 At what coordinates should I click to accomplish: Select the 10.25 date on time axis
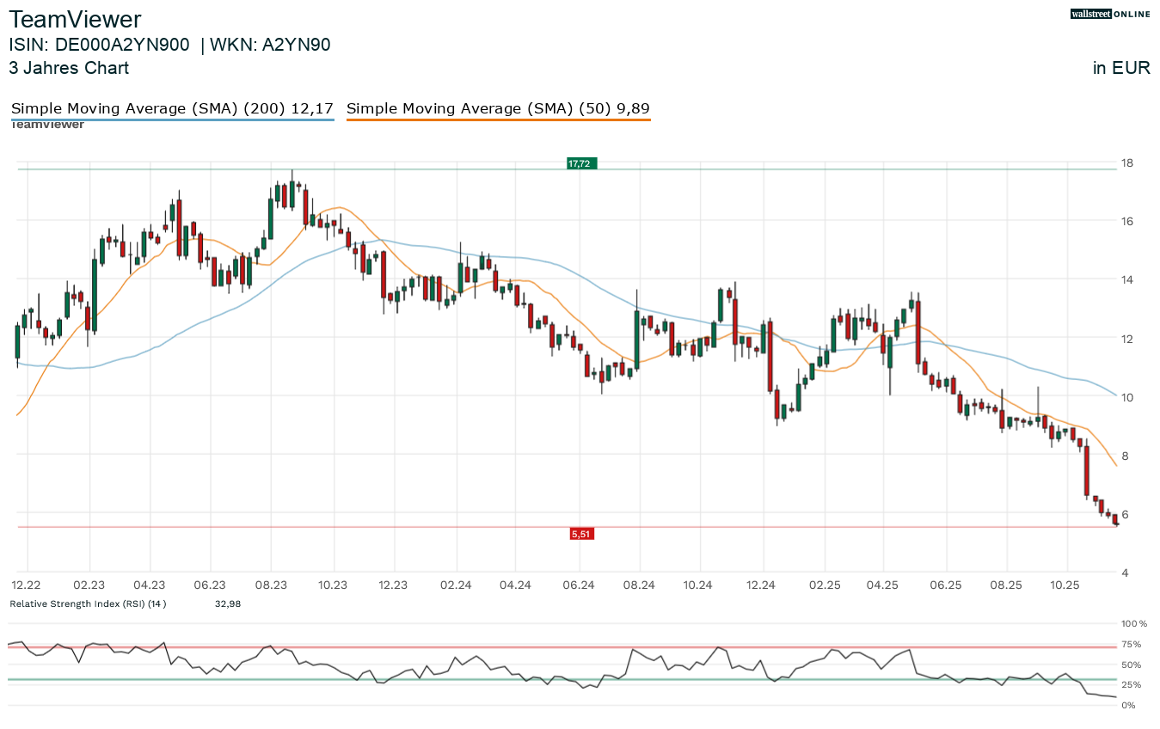[x=1066, y=585]
